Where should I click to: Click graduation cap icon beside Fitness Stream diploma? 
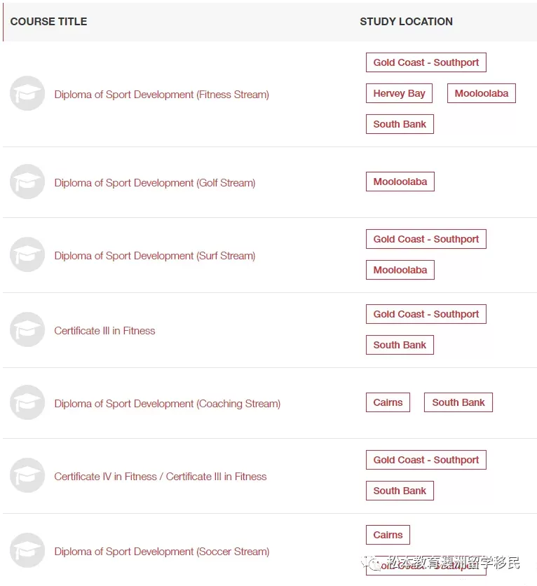click(27, 93)
